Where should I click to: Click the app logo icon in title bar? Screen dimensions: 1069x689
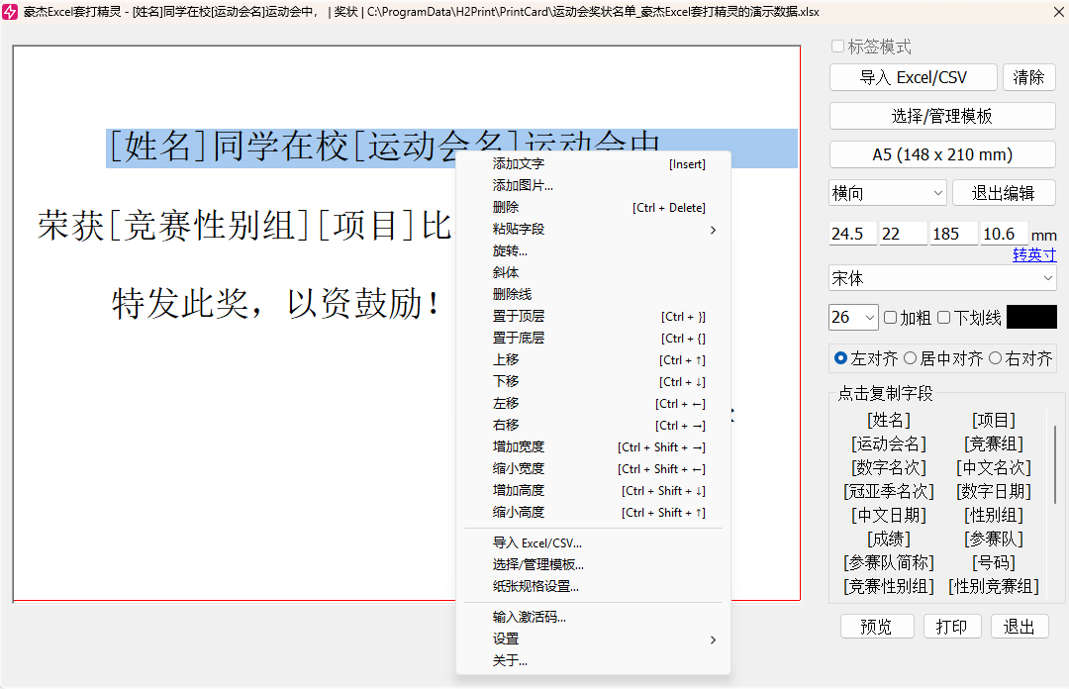(x=10, y=12)
